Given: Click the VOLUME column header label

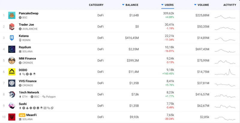Looking at the screenshot, I should point(203,5).
